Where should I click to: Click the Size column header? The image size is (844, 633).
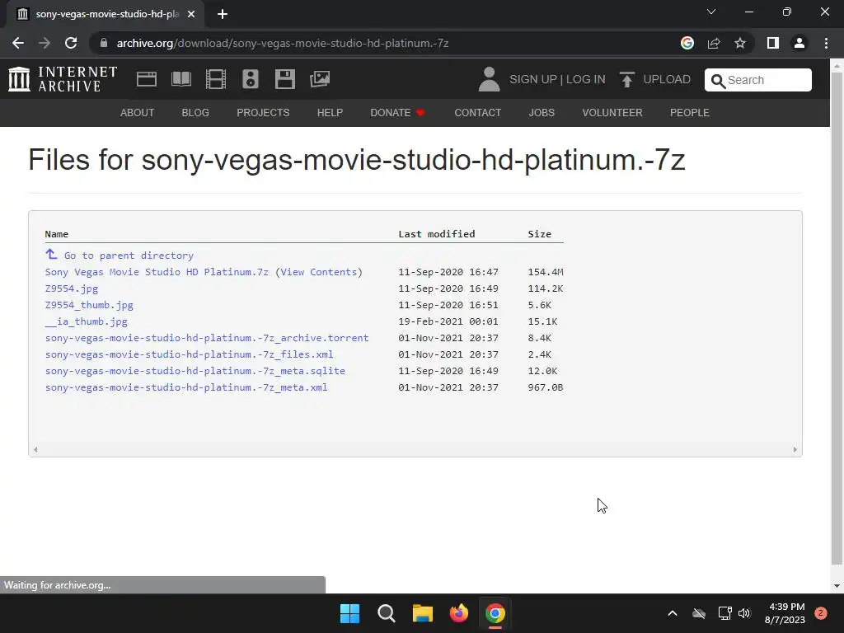click(539, 234)
